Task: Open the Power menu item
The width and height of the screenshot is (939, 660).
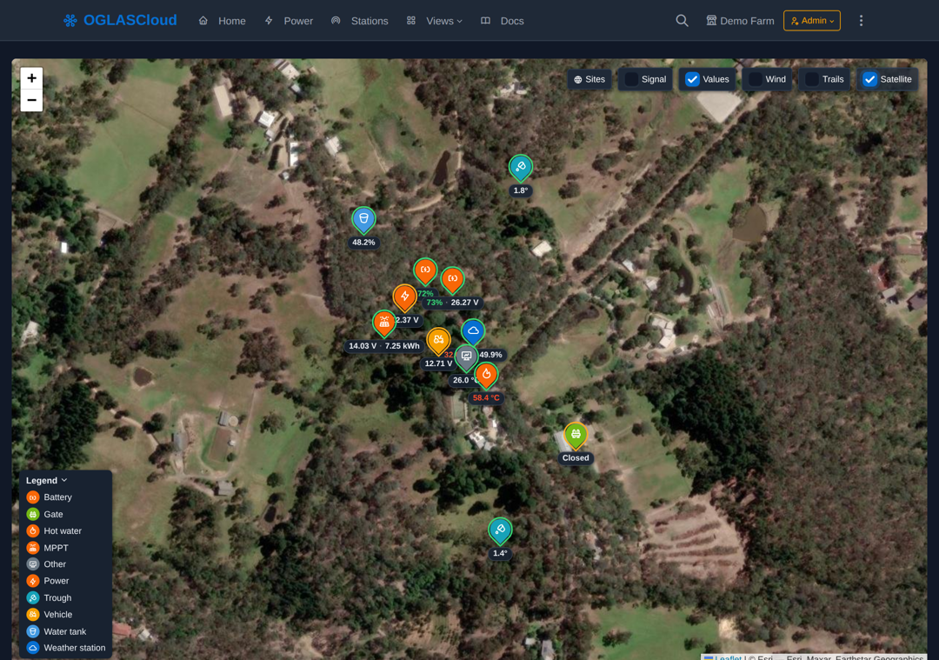Action: click(290, 21)
